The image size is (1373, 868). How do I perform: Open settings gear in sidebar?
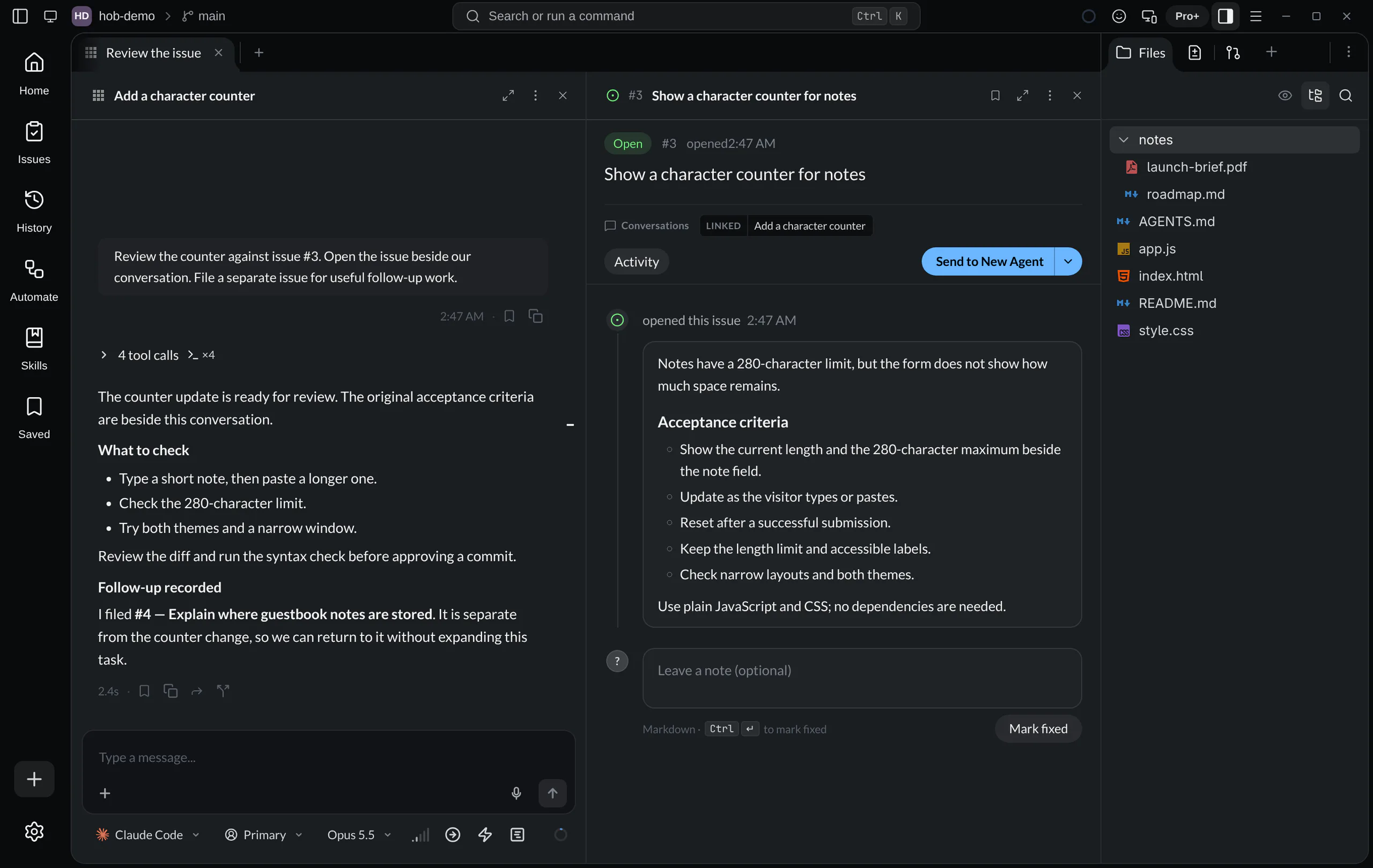(34, 832)
